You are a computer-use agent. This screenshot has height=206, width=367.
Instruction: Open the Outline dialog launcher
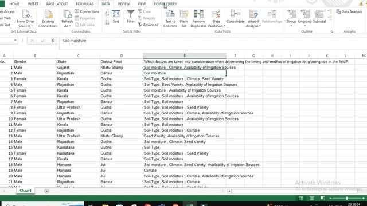click(x=332, y=31)
